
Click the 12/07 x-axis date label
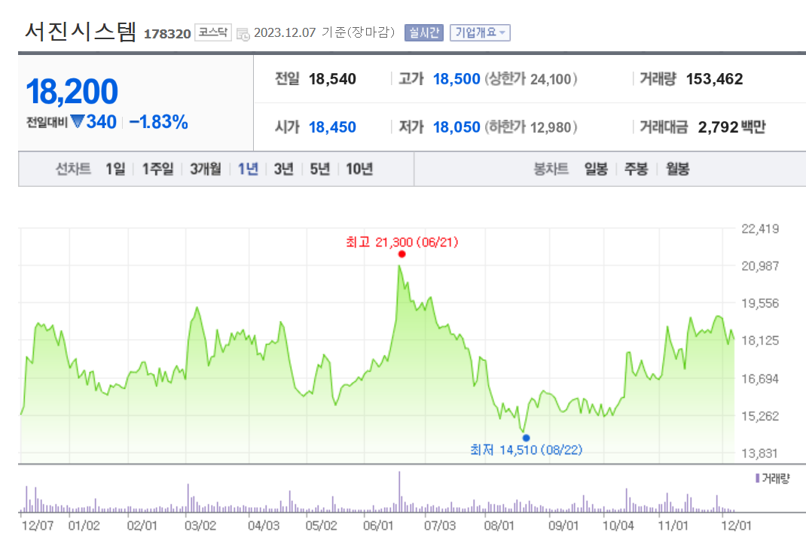pyautogui.click(x=38, y=526)
